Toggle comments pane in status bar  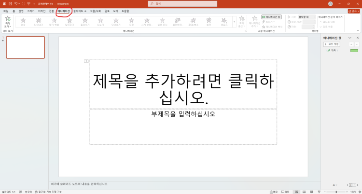285,192
